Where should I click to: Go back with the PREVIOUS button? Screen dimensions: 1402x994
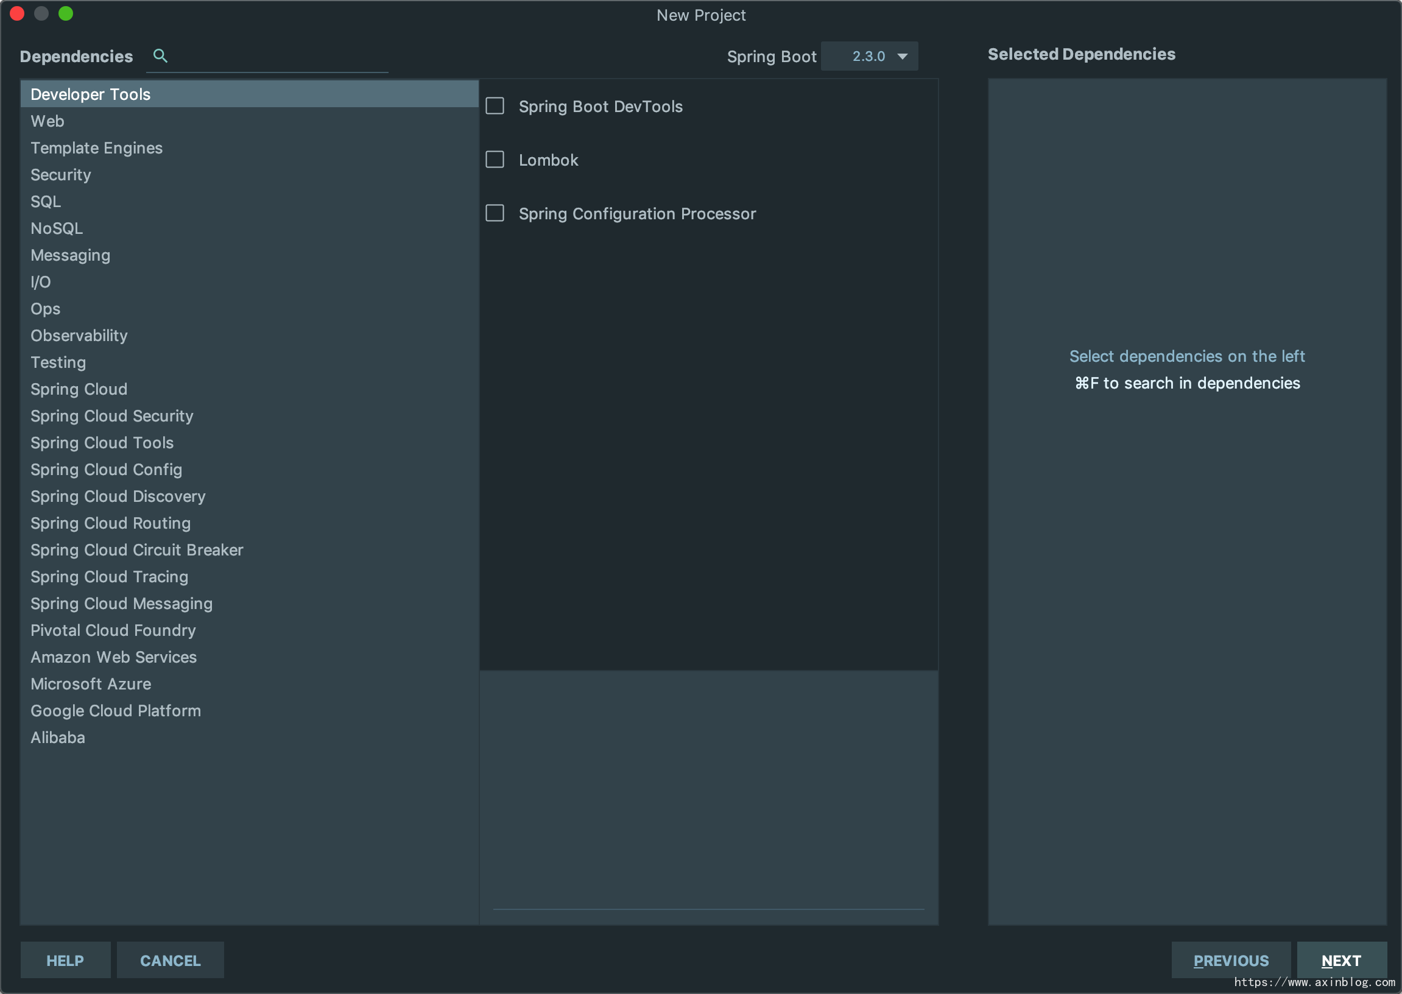(x=1231, y=961)
